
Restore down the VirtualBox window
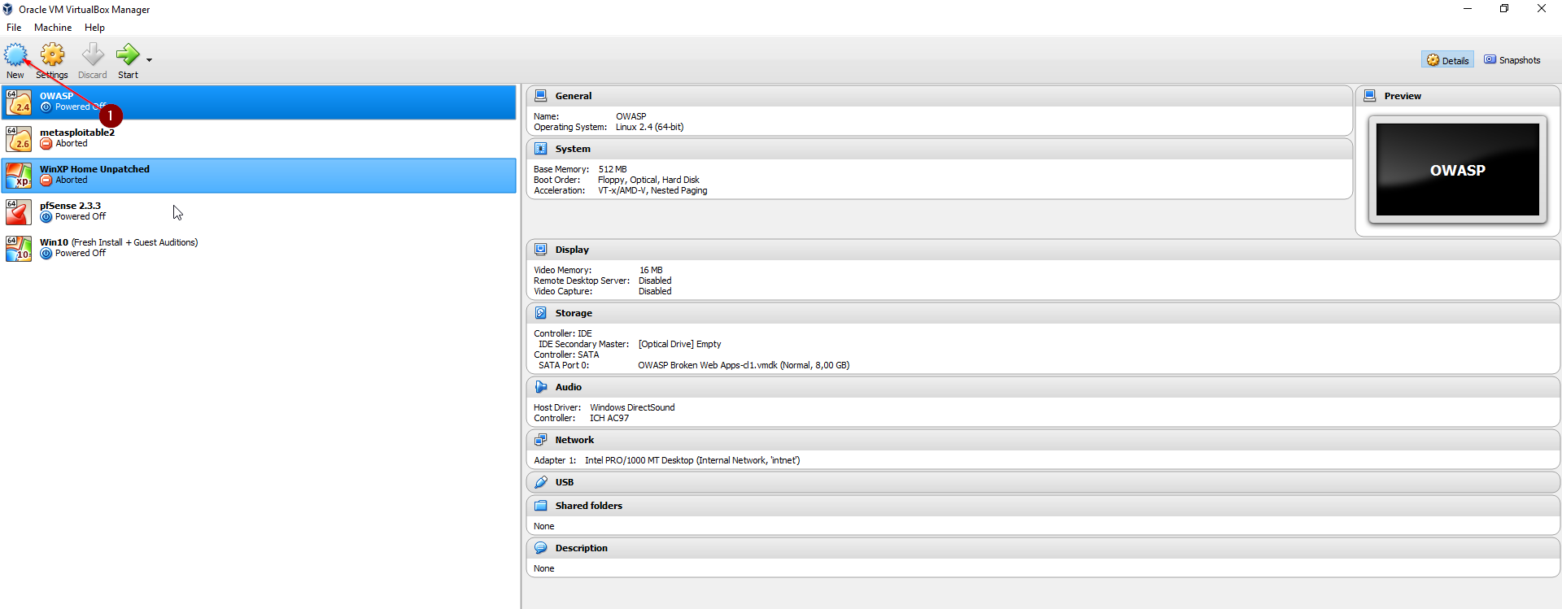click(x=1504, y=9)
